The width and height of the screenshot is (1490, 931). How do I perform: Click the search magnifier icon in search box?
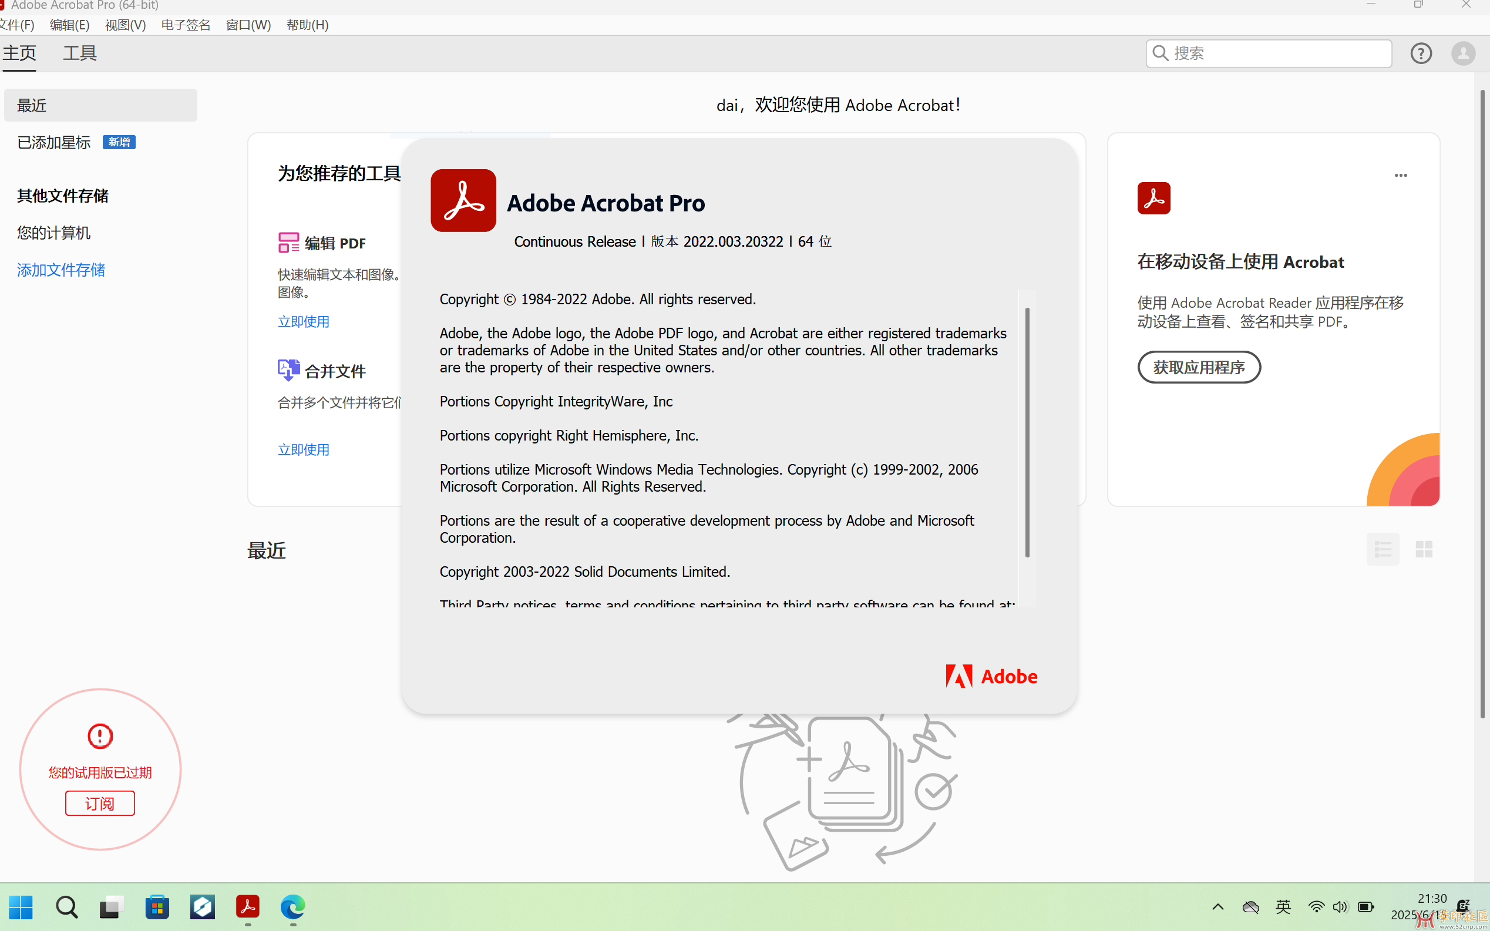pos(1160,53)
